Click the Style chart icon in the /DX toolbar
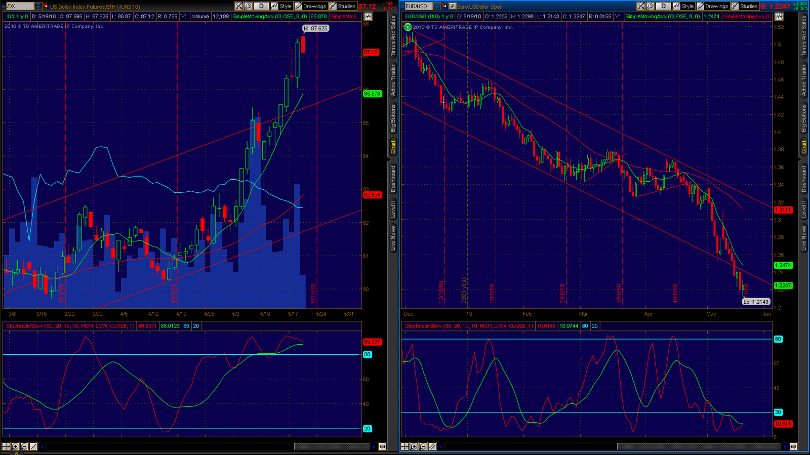The image size is (810, 455). tap(281, 6)
